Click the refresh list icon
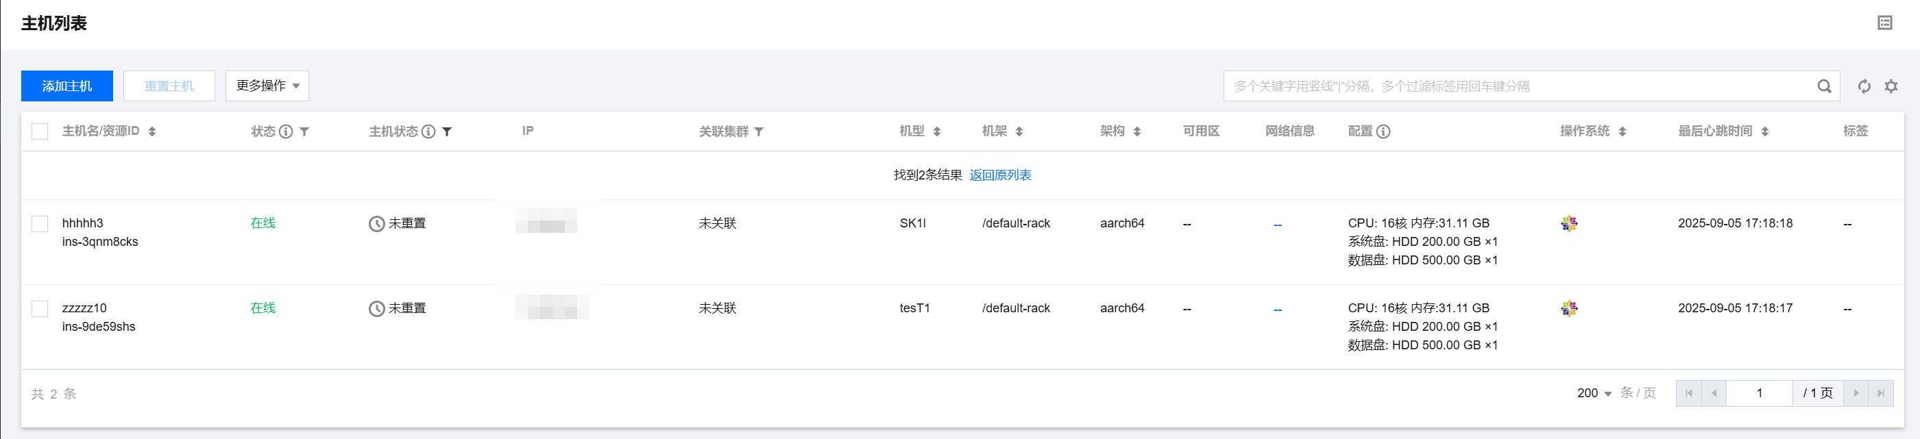This screenshot has height=439, width=1920. [x=1864, y=86]
